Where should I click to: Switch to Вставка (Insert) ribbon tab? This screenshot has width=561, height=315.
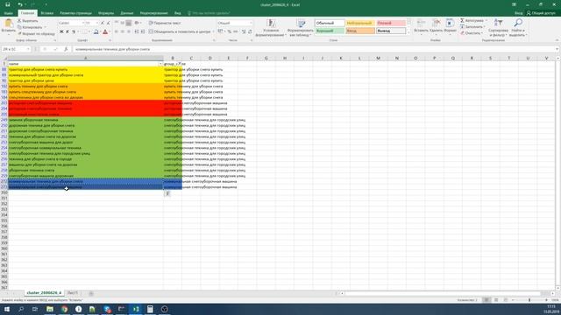point(46,13)
